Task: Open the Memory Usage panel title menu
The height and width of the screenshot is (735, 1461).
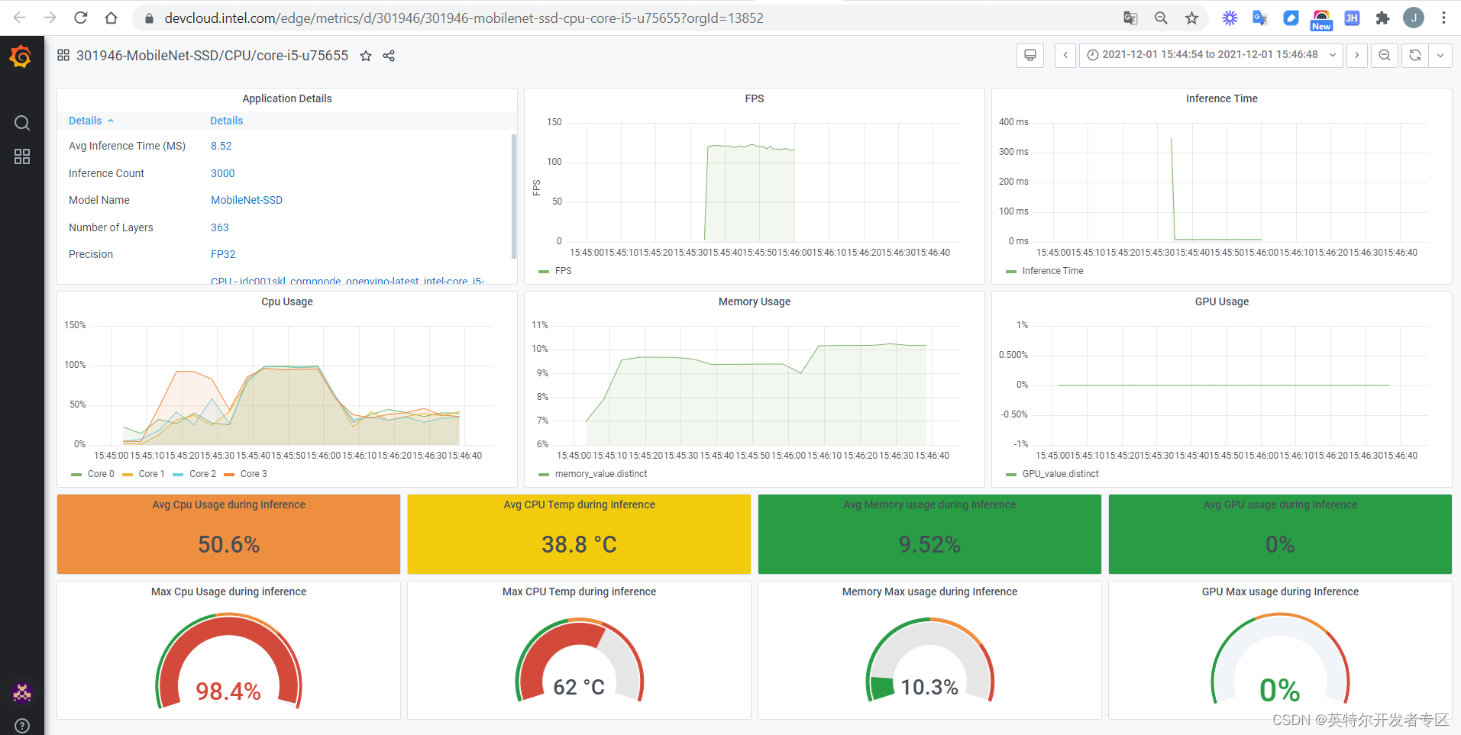Action: point(753,301)
